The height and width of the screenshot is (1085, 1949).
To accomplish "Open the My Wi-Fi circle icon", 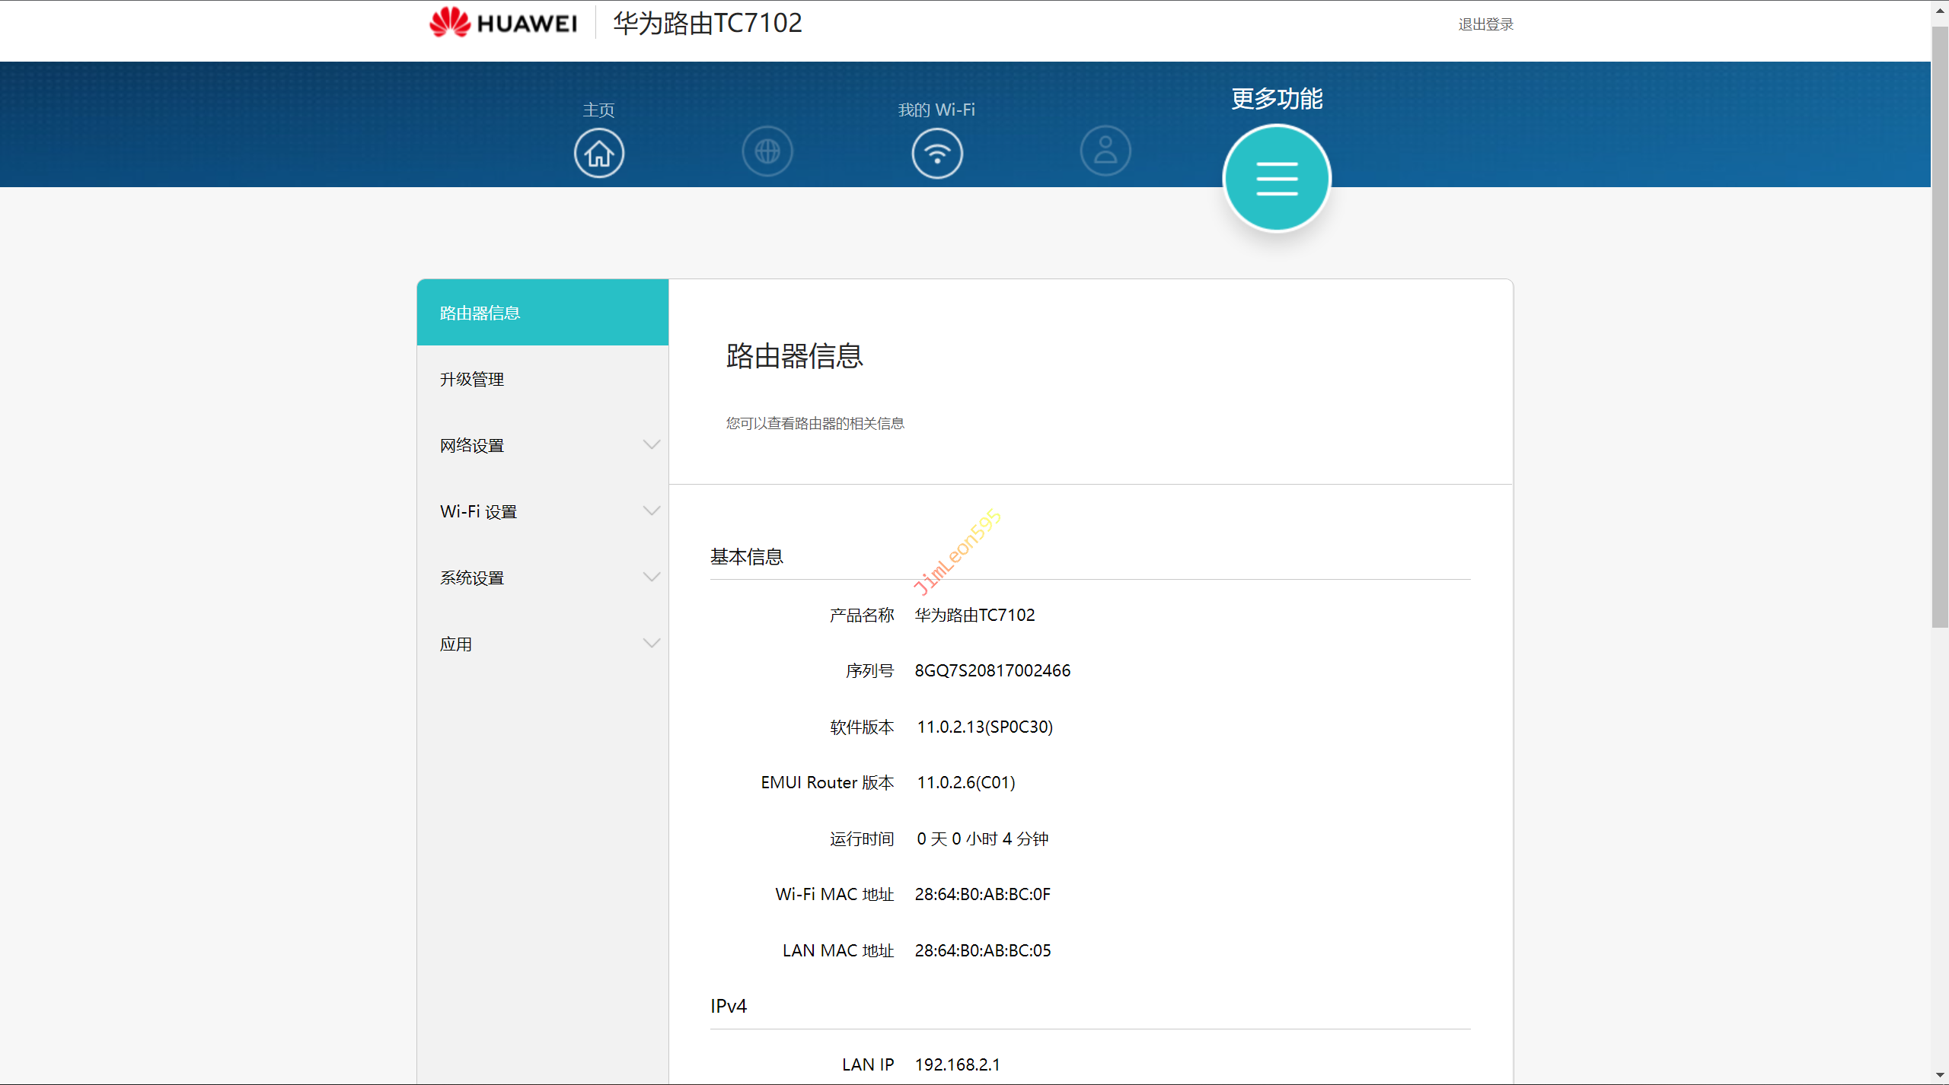I will (937, 153).
